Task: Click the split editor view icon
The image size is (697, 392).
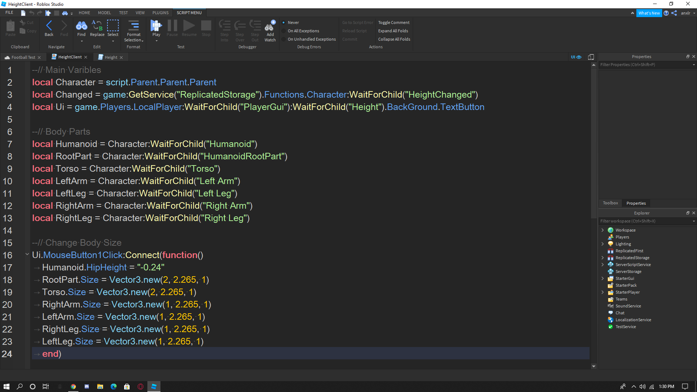Action: click(591, 57)
